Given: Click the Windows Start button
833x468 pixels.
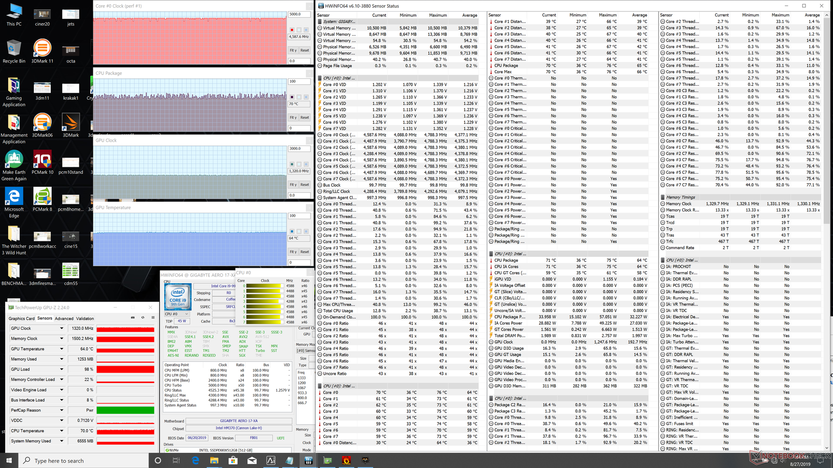Looking at the screenshot, I should pyautogui.click(x=9, y=461).
